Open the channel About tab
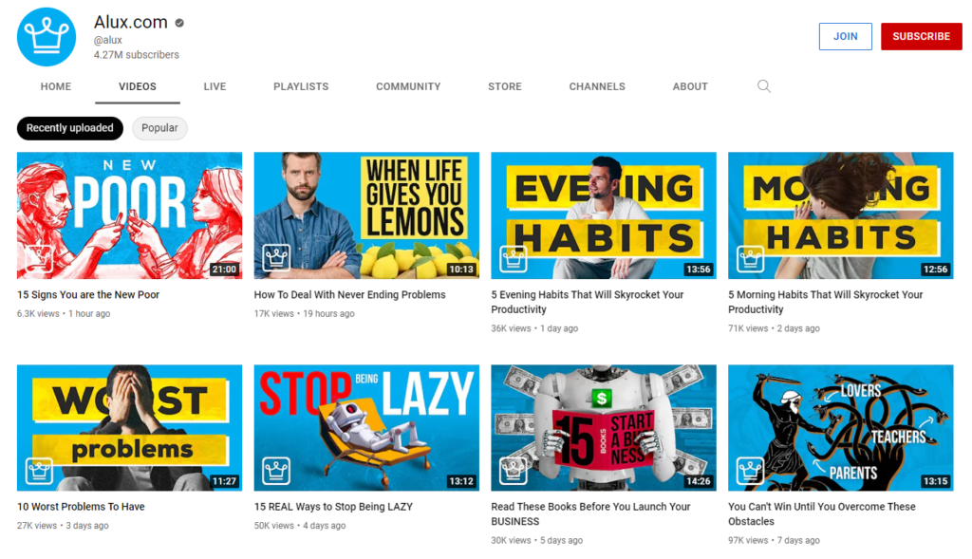Image resolution: width=972 pixels, height=559 pixels. (x=690, y=86)
